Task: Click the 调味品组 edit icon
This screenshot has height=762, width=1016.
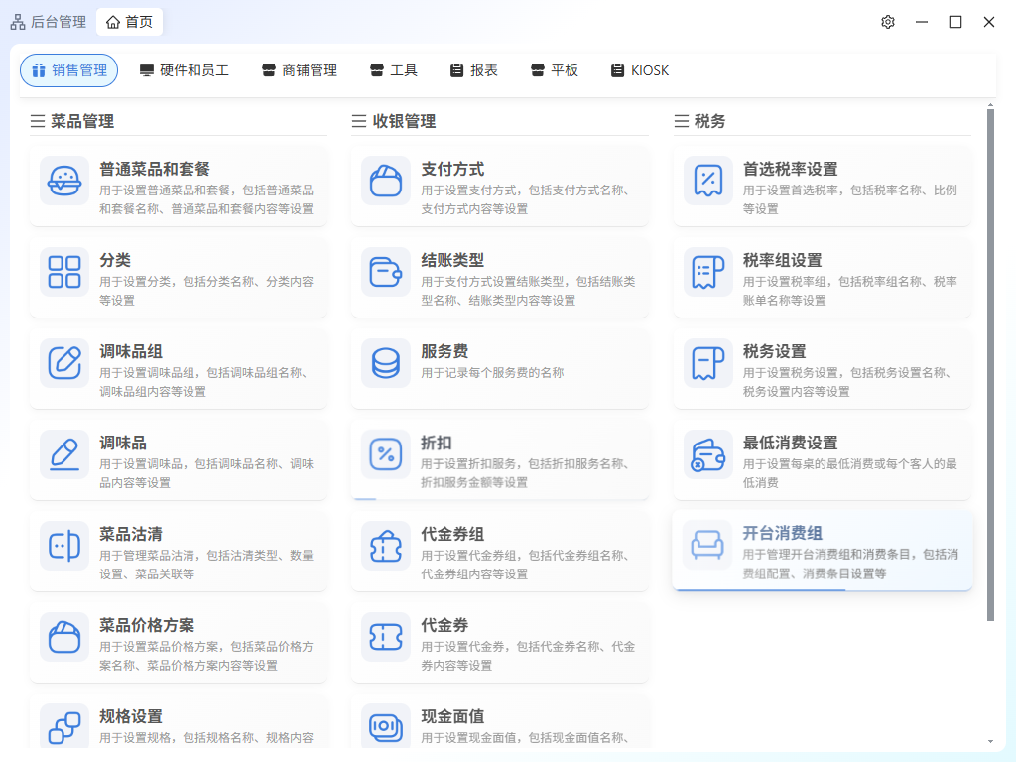Action: click(64, 363)
